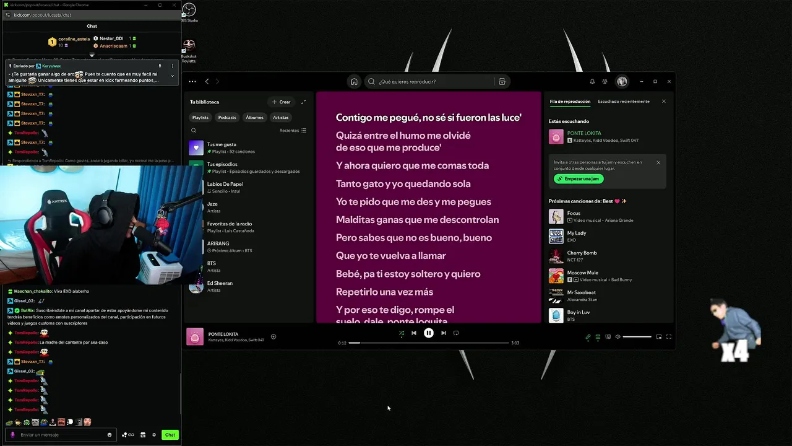Image resolution: width=792 pixels, height=446 pixels.
Task: Pause the current song
Action: pyautogui.click(x=428, y=333)
